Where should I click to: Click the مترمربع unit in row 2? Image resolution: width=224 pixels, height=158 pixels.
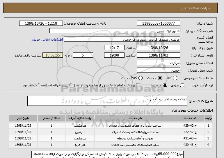pos(80,132)
